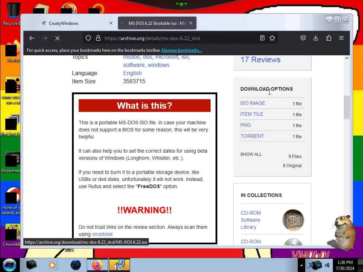This screenshot has width=363, height=272.
Task: Download the TORRENT file
Action: (252, 136)
